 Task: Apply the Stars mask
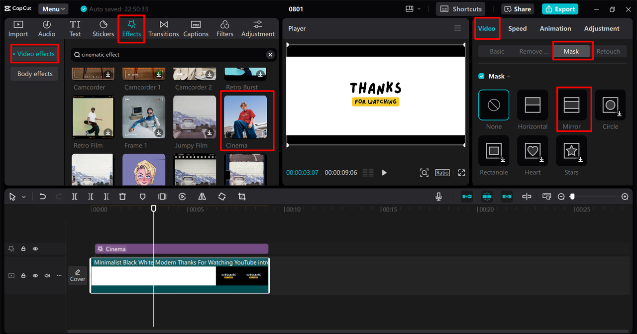[571, 151]
